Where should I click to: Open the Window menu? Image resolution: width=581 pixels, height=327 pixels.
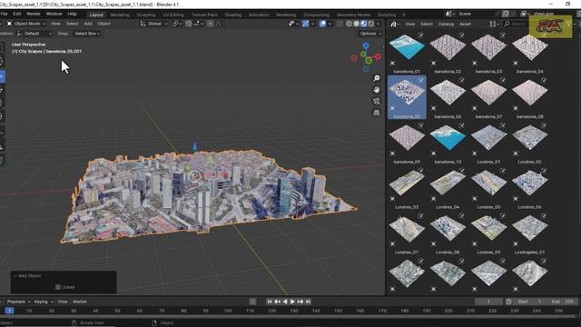[54, 14]
